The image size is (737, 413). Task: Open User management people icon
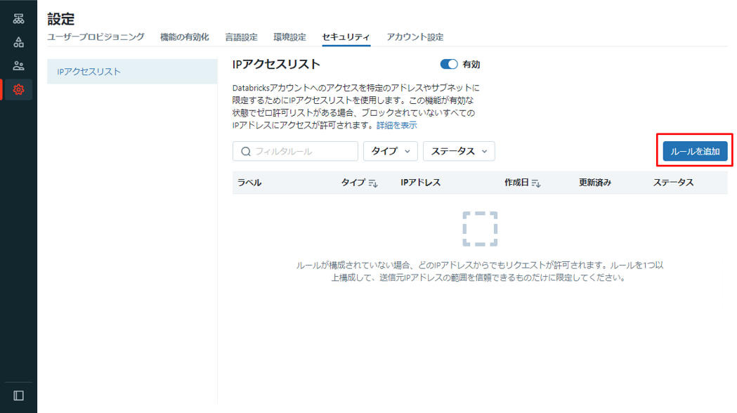point(19,66)
